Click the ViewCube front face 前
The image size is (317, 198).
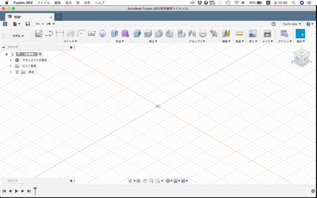click(298, 59)
